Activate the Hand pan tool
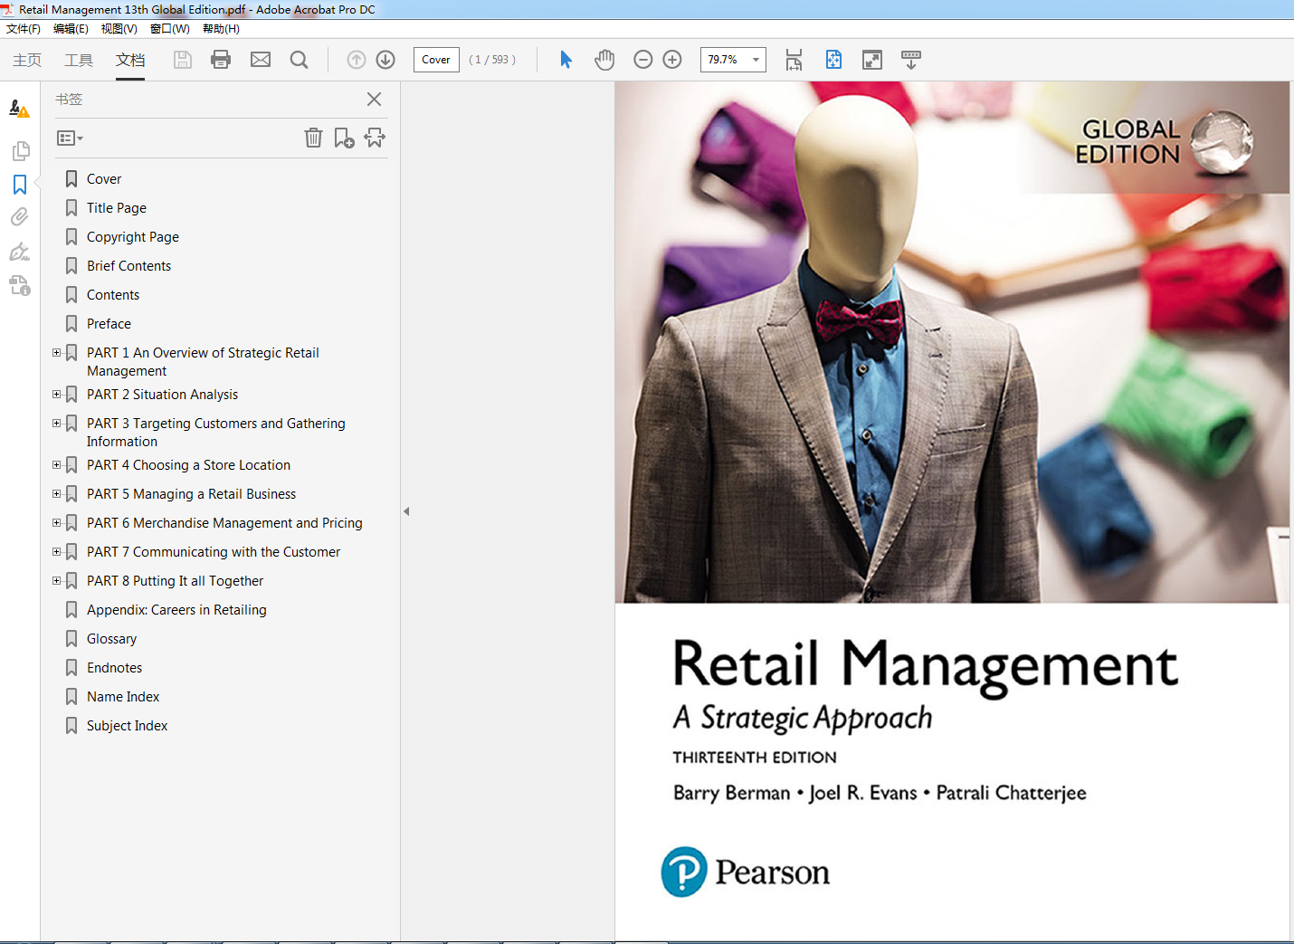This screenshot has width=1294, height=944. tap(604, 60)
